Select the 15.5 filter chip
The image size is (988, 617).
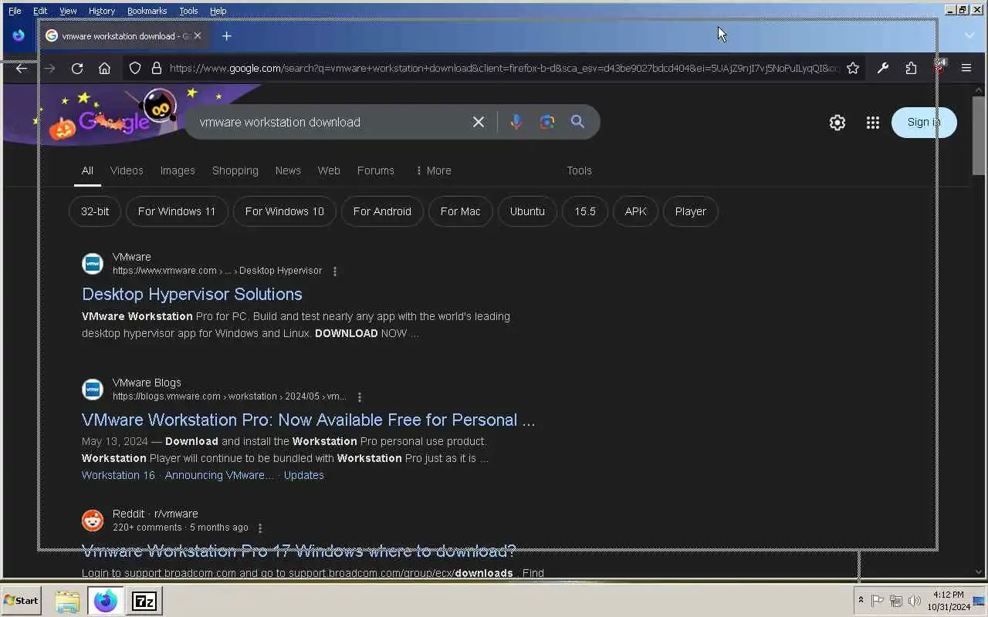[x=585, y=211]
